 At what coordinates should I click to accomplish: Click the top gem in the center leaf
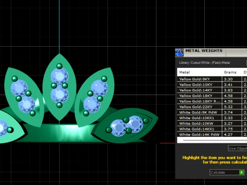click(x=60, y=76)
